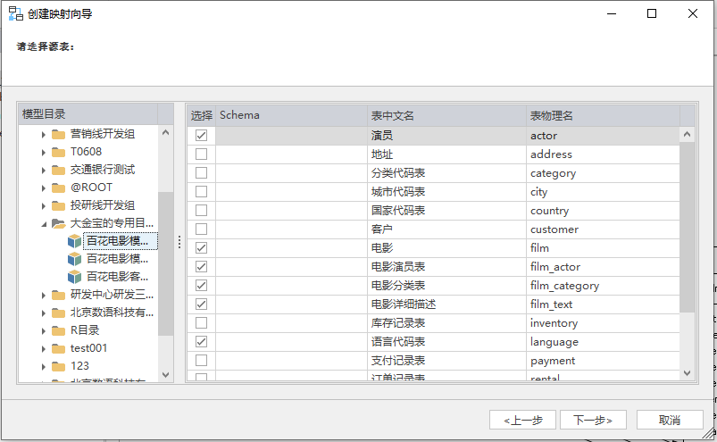
Task: Collapse the 大金宝的专用目 tree node
Action: (x=44, y=224)
